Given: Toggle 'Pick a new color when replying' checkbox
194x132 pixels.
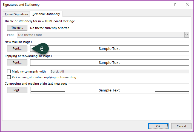Looking at the screenshot, I should pyautogui.click(x=9, y=77).
